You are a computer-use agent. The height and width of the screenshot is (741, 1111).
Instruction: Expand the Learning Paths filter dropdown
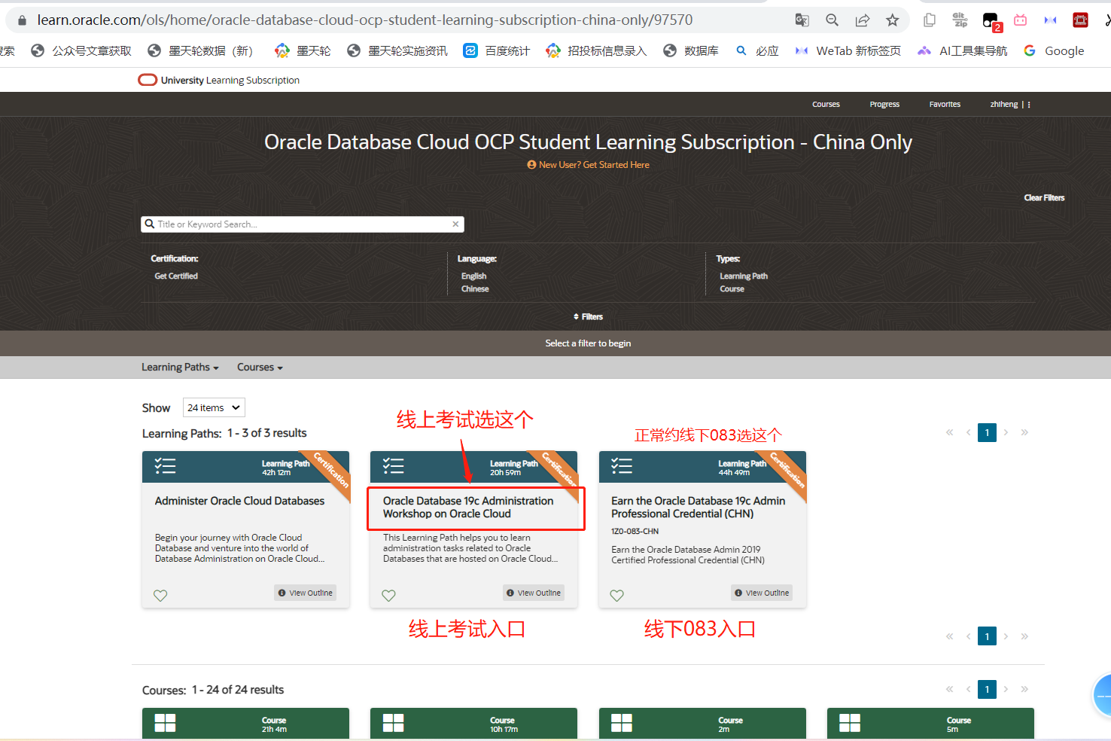[x=179, y=367]
